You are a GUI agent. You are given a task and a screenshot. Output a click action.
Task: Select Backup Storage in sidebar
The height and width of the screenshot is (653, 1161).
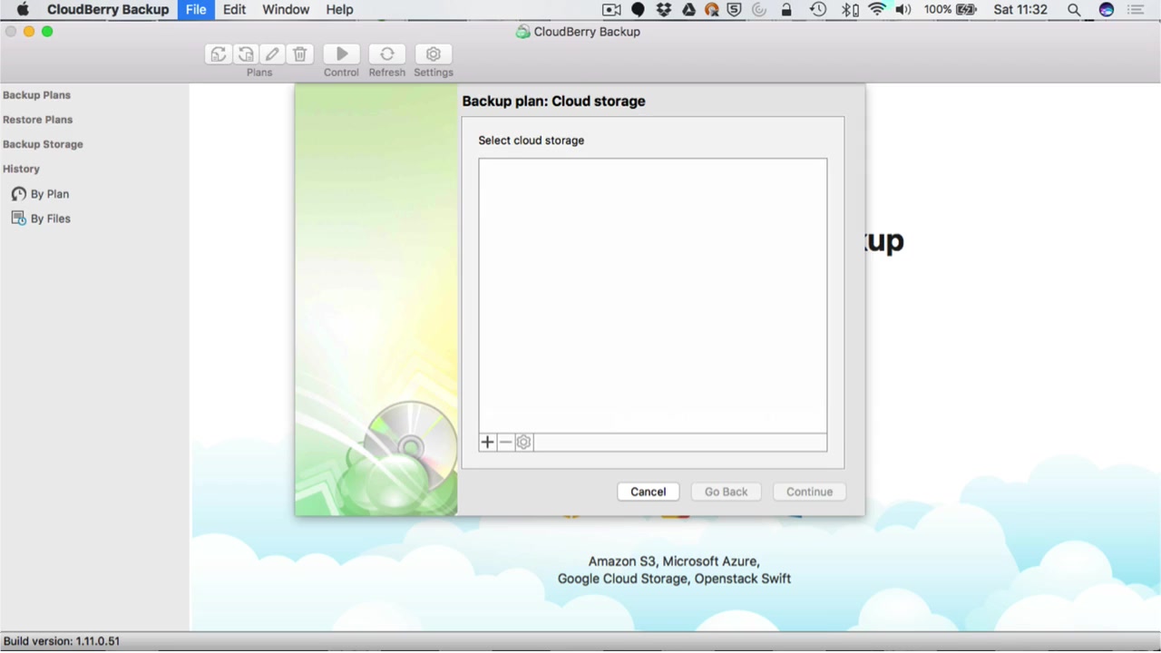point(43,144)
